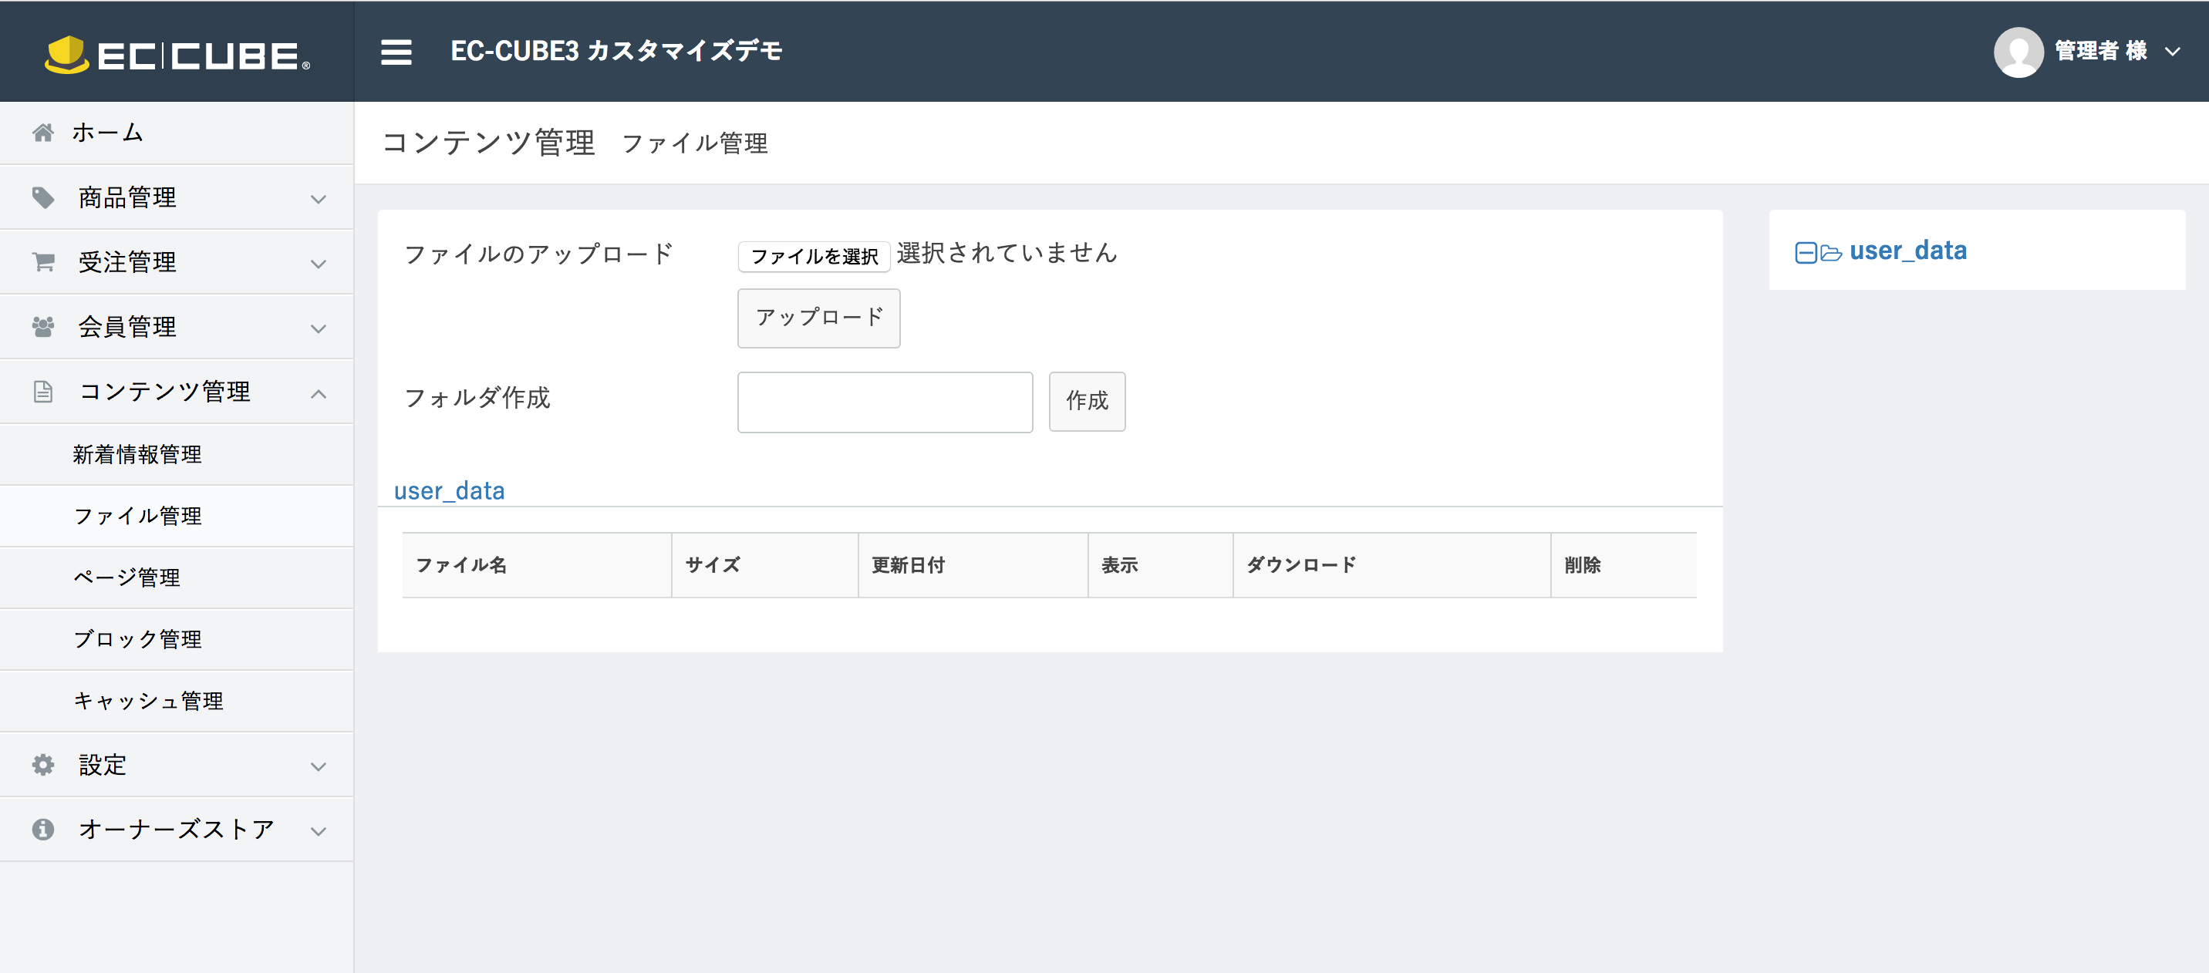
Task: Click the tag icon for 商品管理
Action: click(x=43, y=197)
